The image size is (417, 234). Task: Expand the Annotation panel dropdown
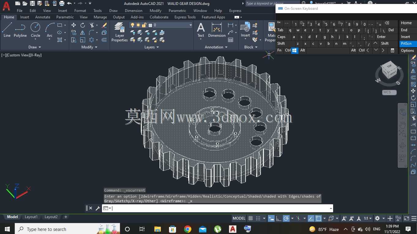click(x=216, y=47)
